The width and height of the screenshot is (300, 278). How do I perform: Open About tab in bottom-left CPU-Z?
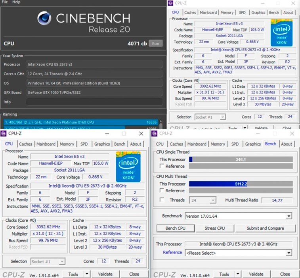pos(136,144)
